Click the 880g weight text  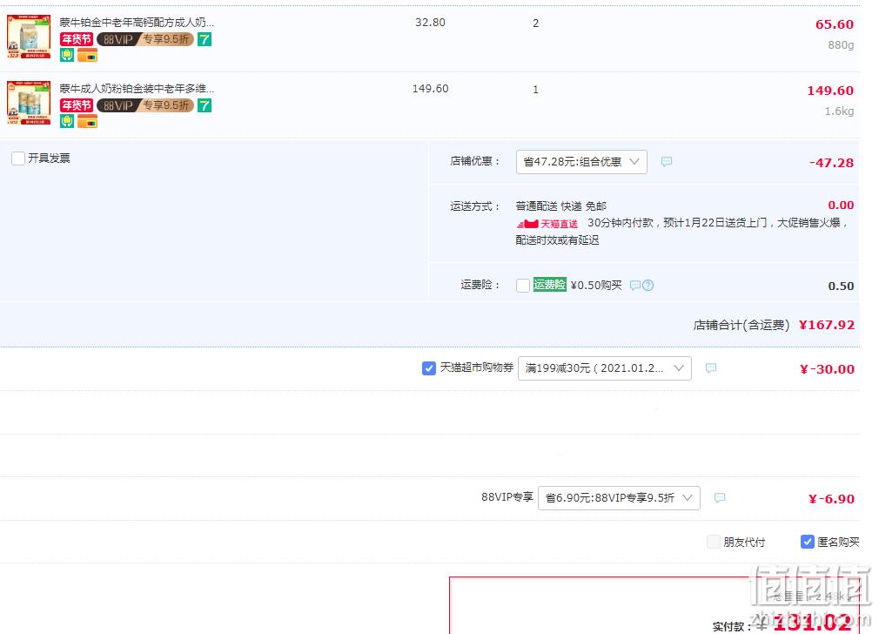pos(841,45)
